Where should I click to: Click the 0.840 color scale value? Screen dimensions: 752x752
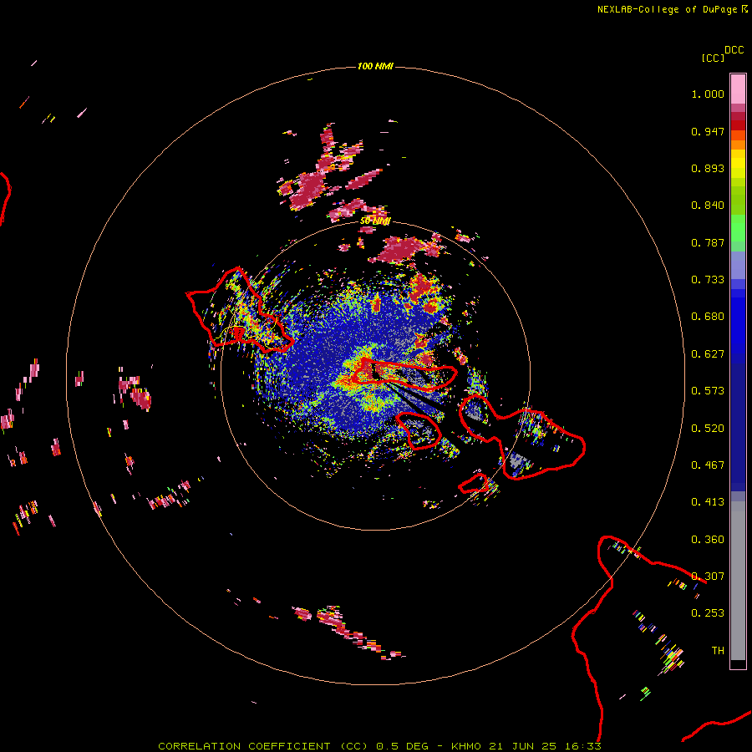coord(708,206)
